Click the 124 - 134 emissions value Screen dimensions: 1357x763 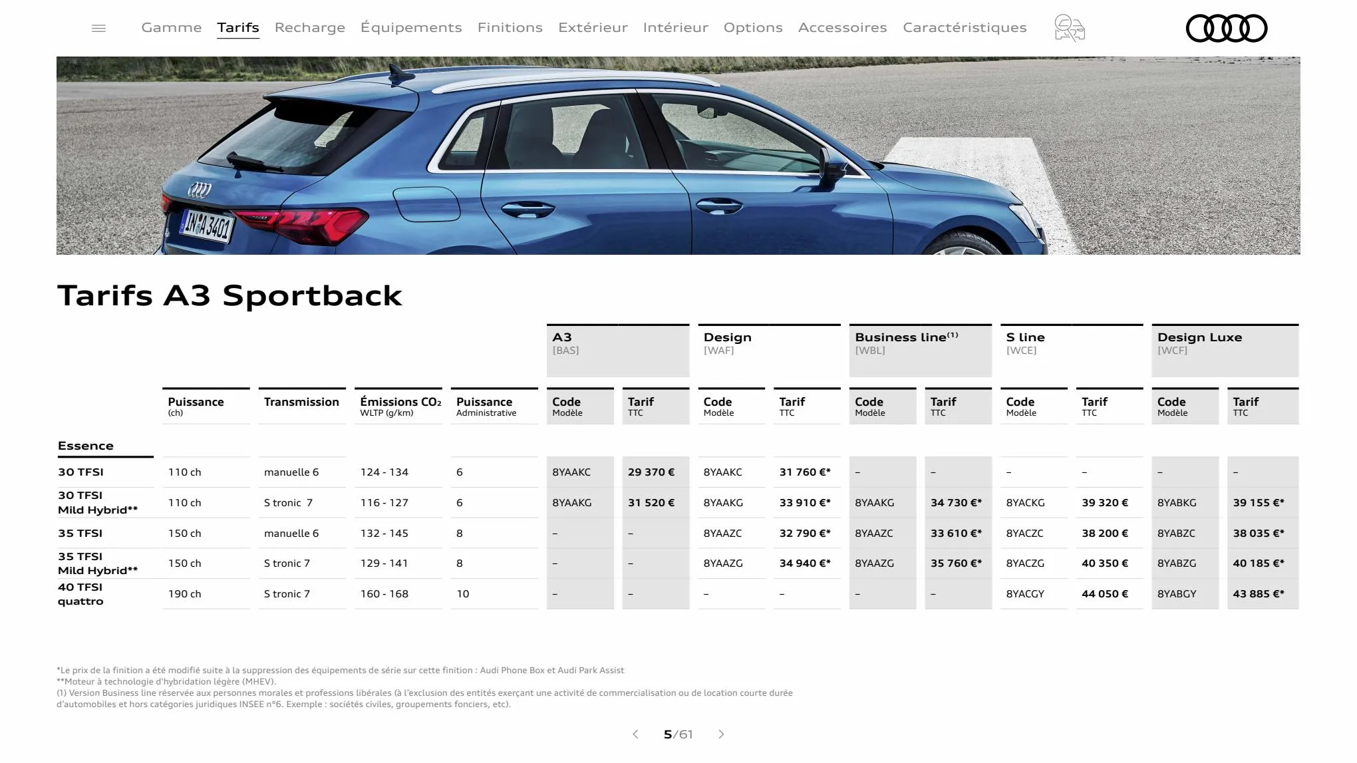coord(384,472)
